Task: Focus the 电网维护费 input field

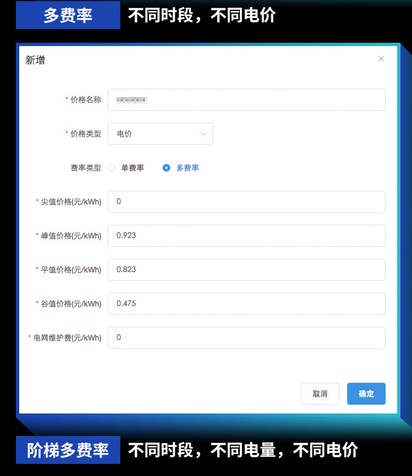Action: pos(246,338)
